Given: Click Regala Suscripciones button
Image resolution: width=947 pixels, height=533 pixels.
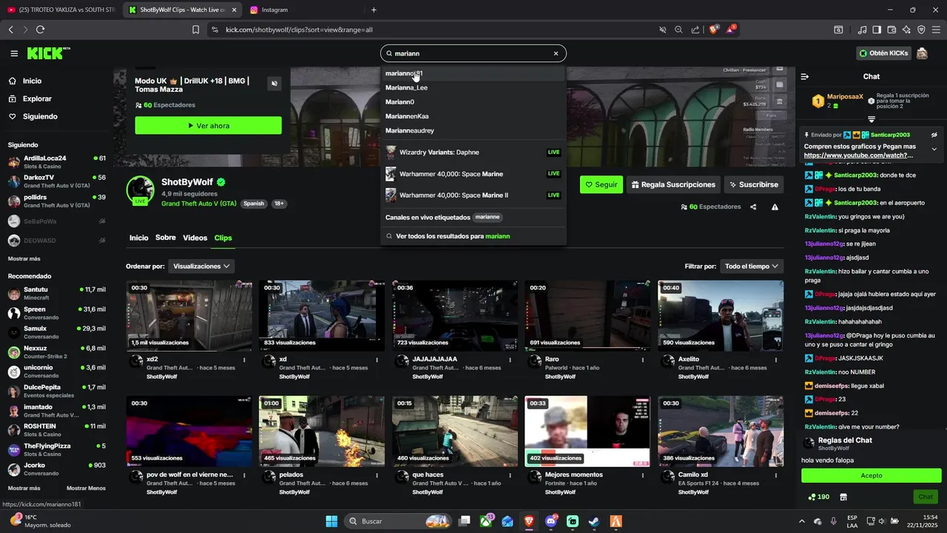Looking at the screenshot, I should point(673,184).
